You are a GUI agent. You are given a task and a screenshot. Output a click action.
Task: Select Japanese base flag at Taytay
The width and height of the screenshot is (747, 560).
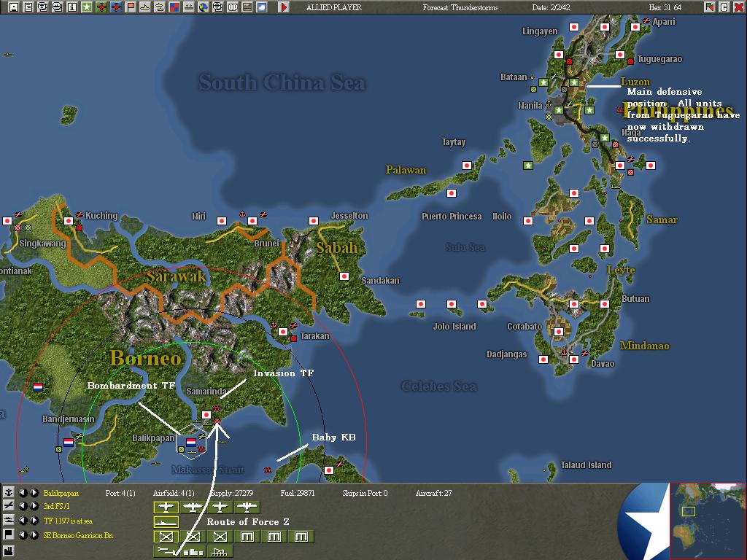click(x=467, y=166)
